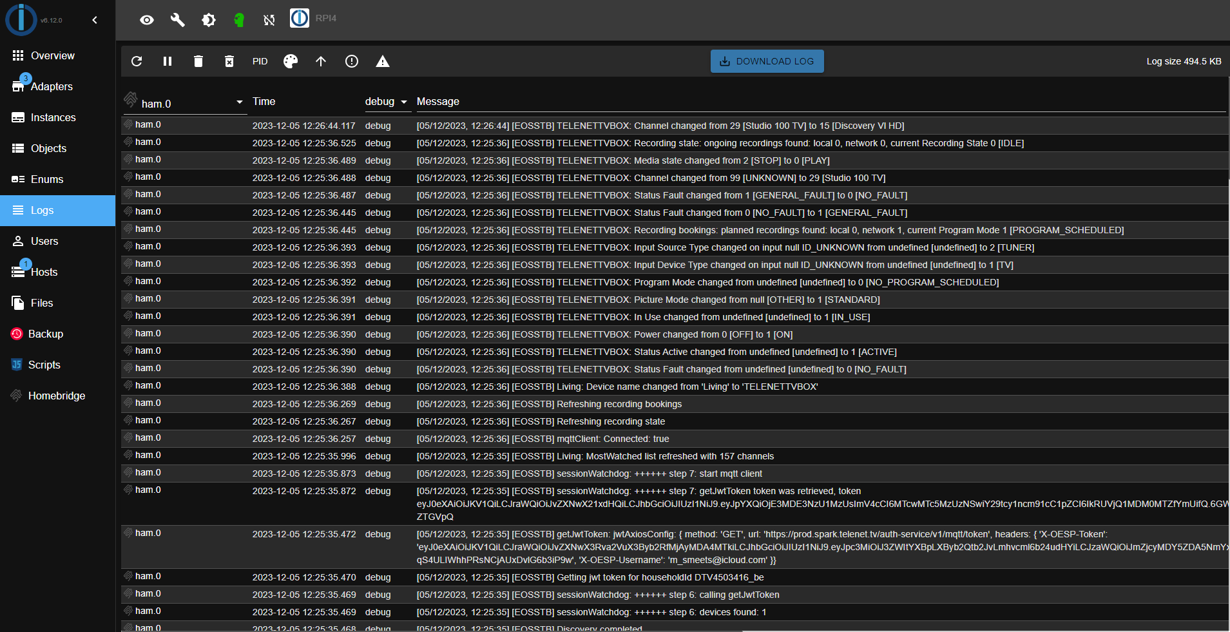Click the RPI4 host icon
The height and width of the screenshot is (632, 1230).
[300, 18]
